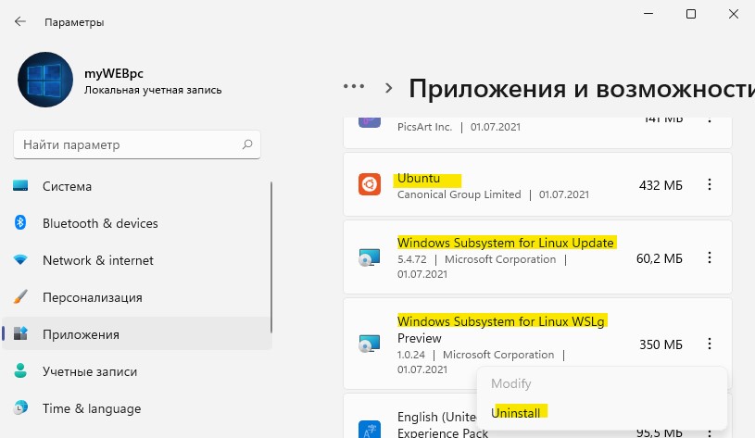Click the breadcrumb chevron arrow
The height and width of the screenshot is (438, 755).
click(x=388, y=88)
